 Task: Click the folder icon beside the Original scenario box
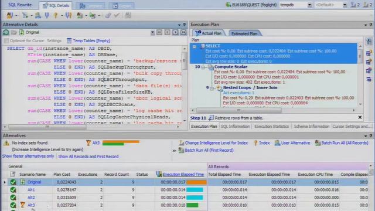coord(14,32)
